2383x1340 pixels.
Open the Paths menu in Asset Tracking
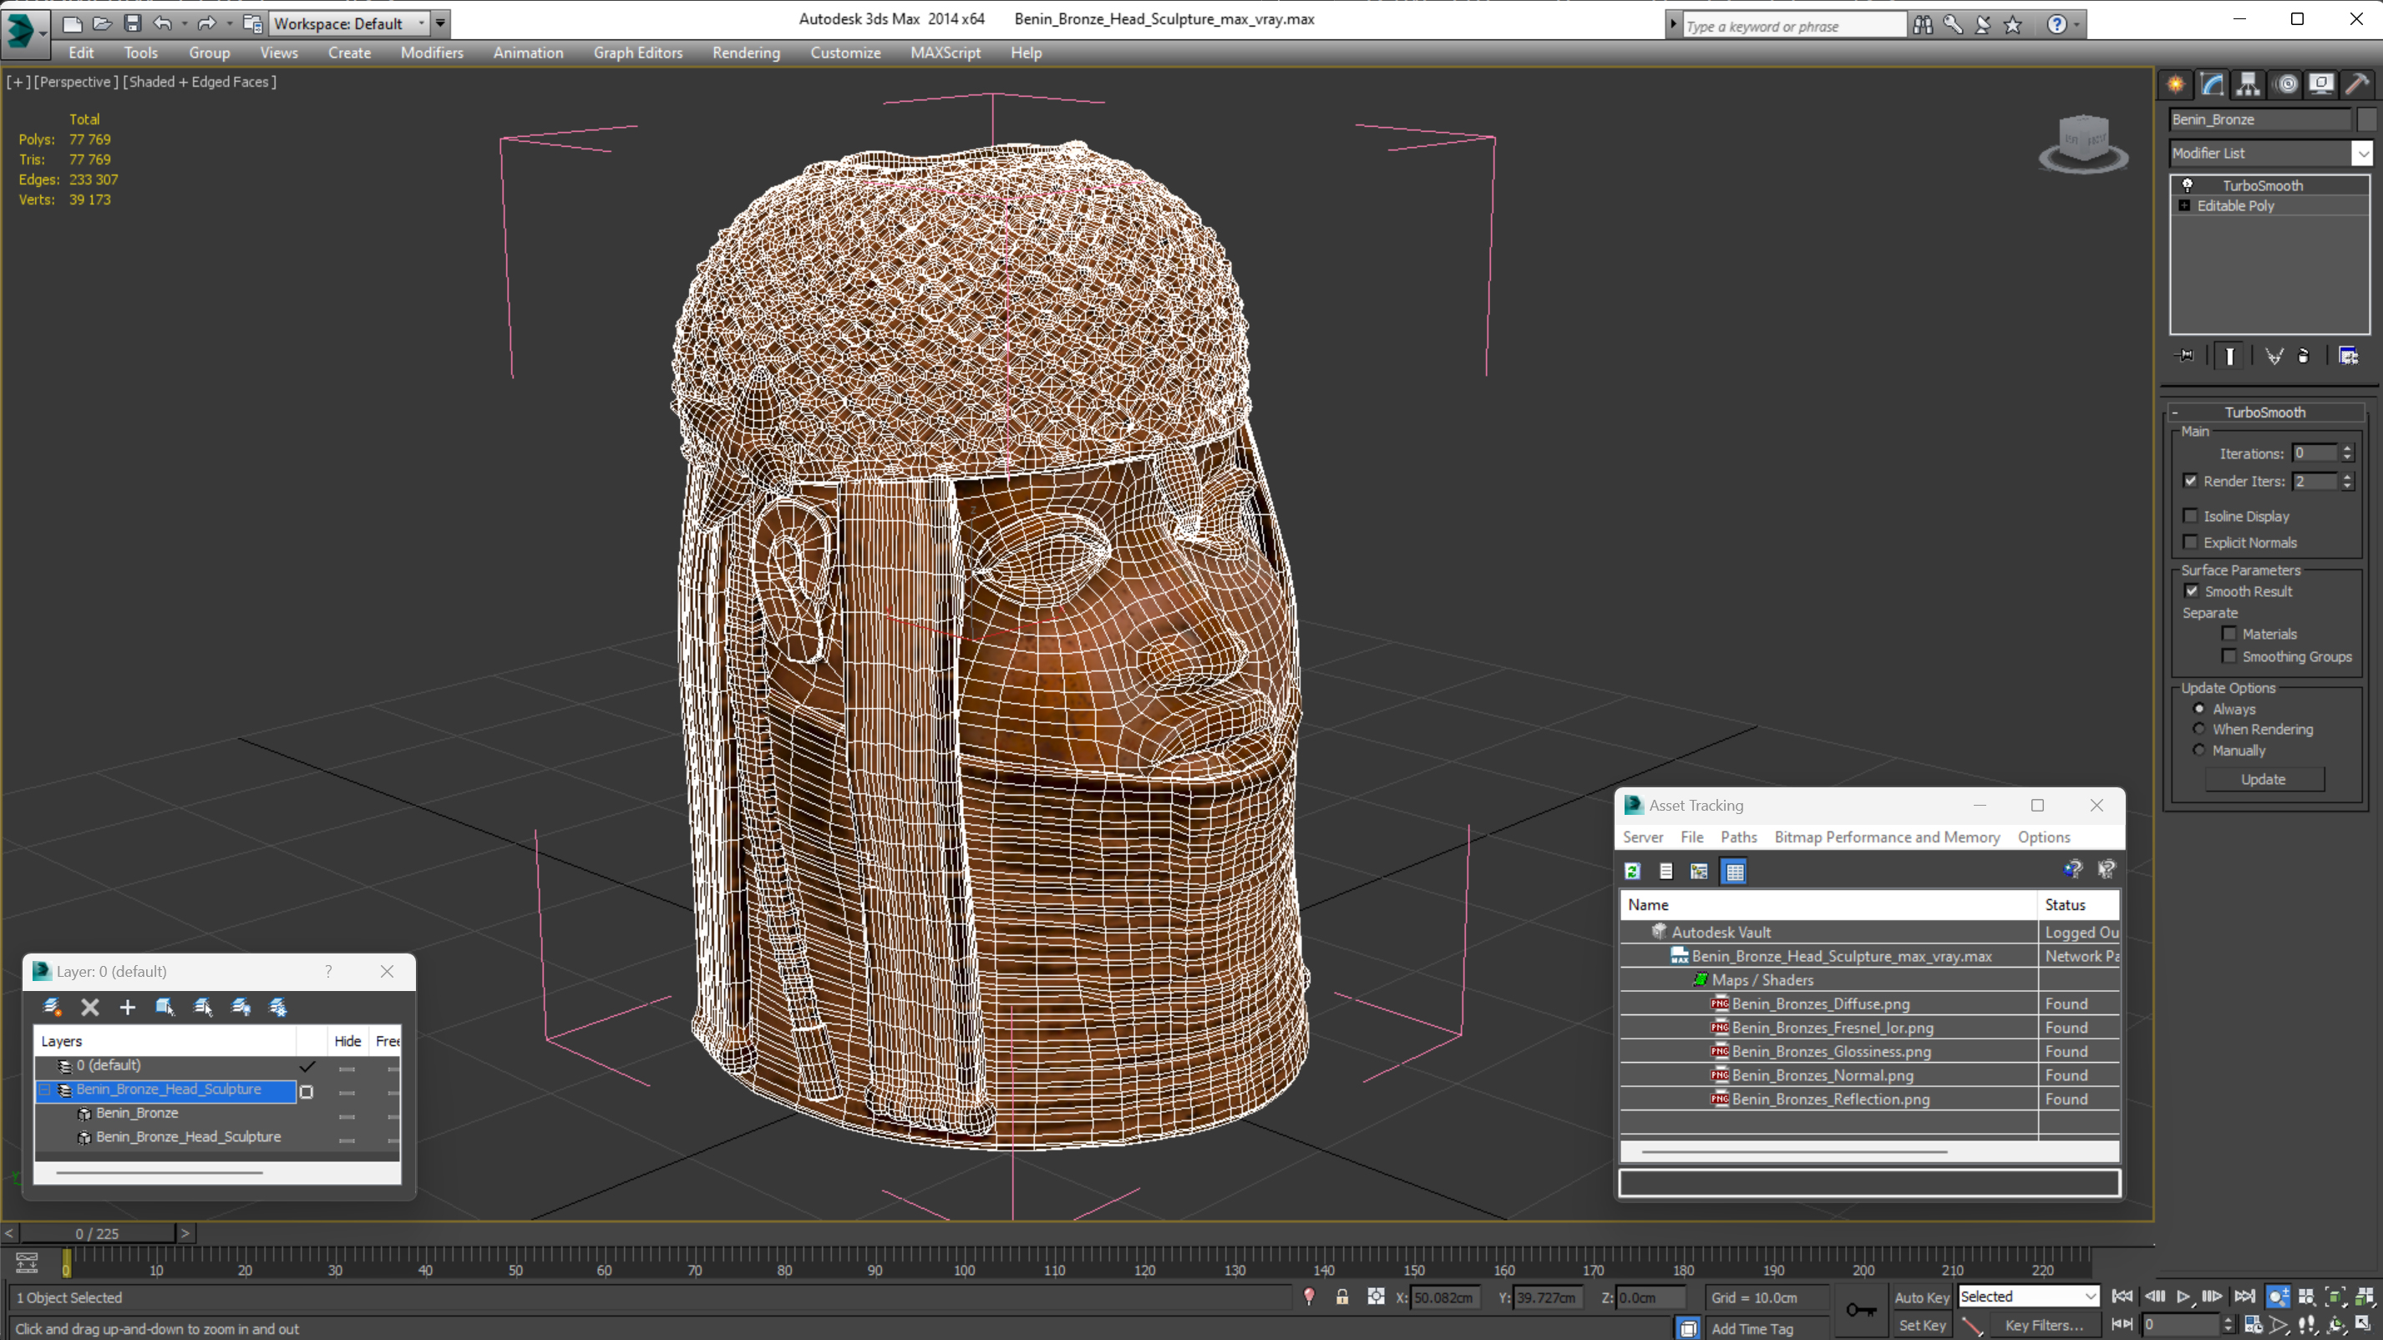(x=1738, y=837)
